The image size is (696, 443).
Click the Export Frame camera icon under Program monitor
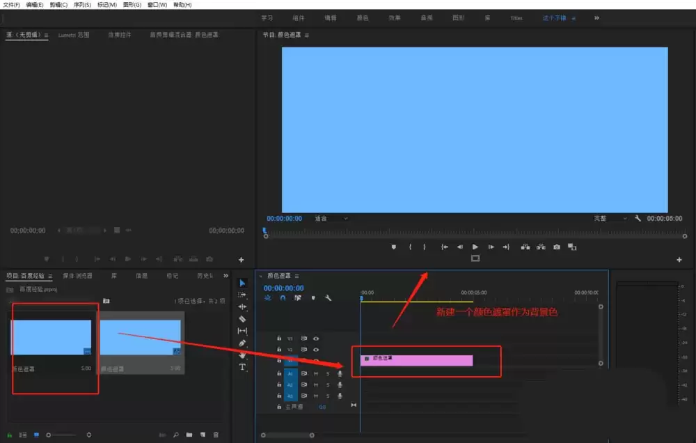(x=557, y=247)
